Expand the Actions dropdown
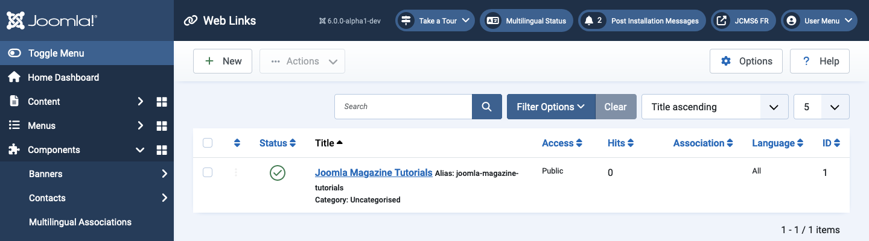Viewport: 869px width, 241px height. coord(302,61)
